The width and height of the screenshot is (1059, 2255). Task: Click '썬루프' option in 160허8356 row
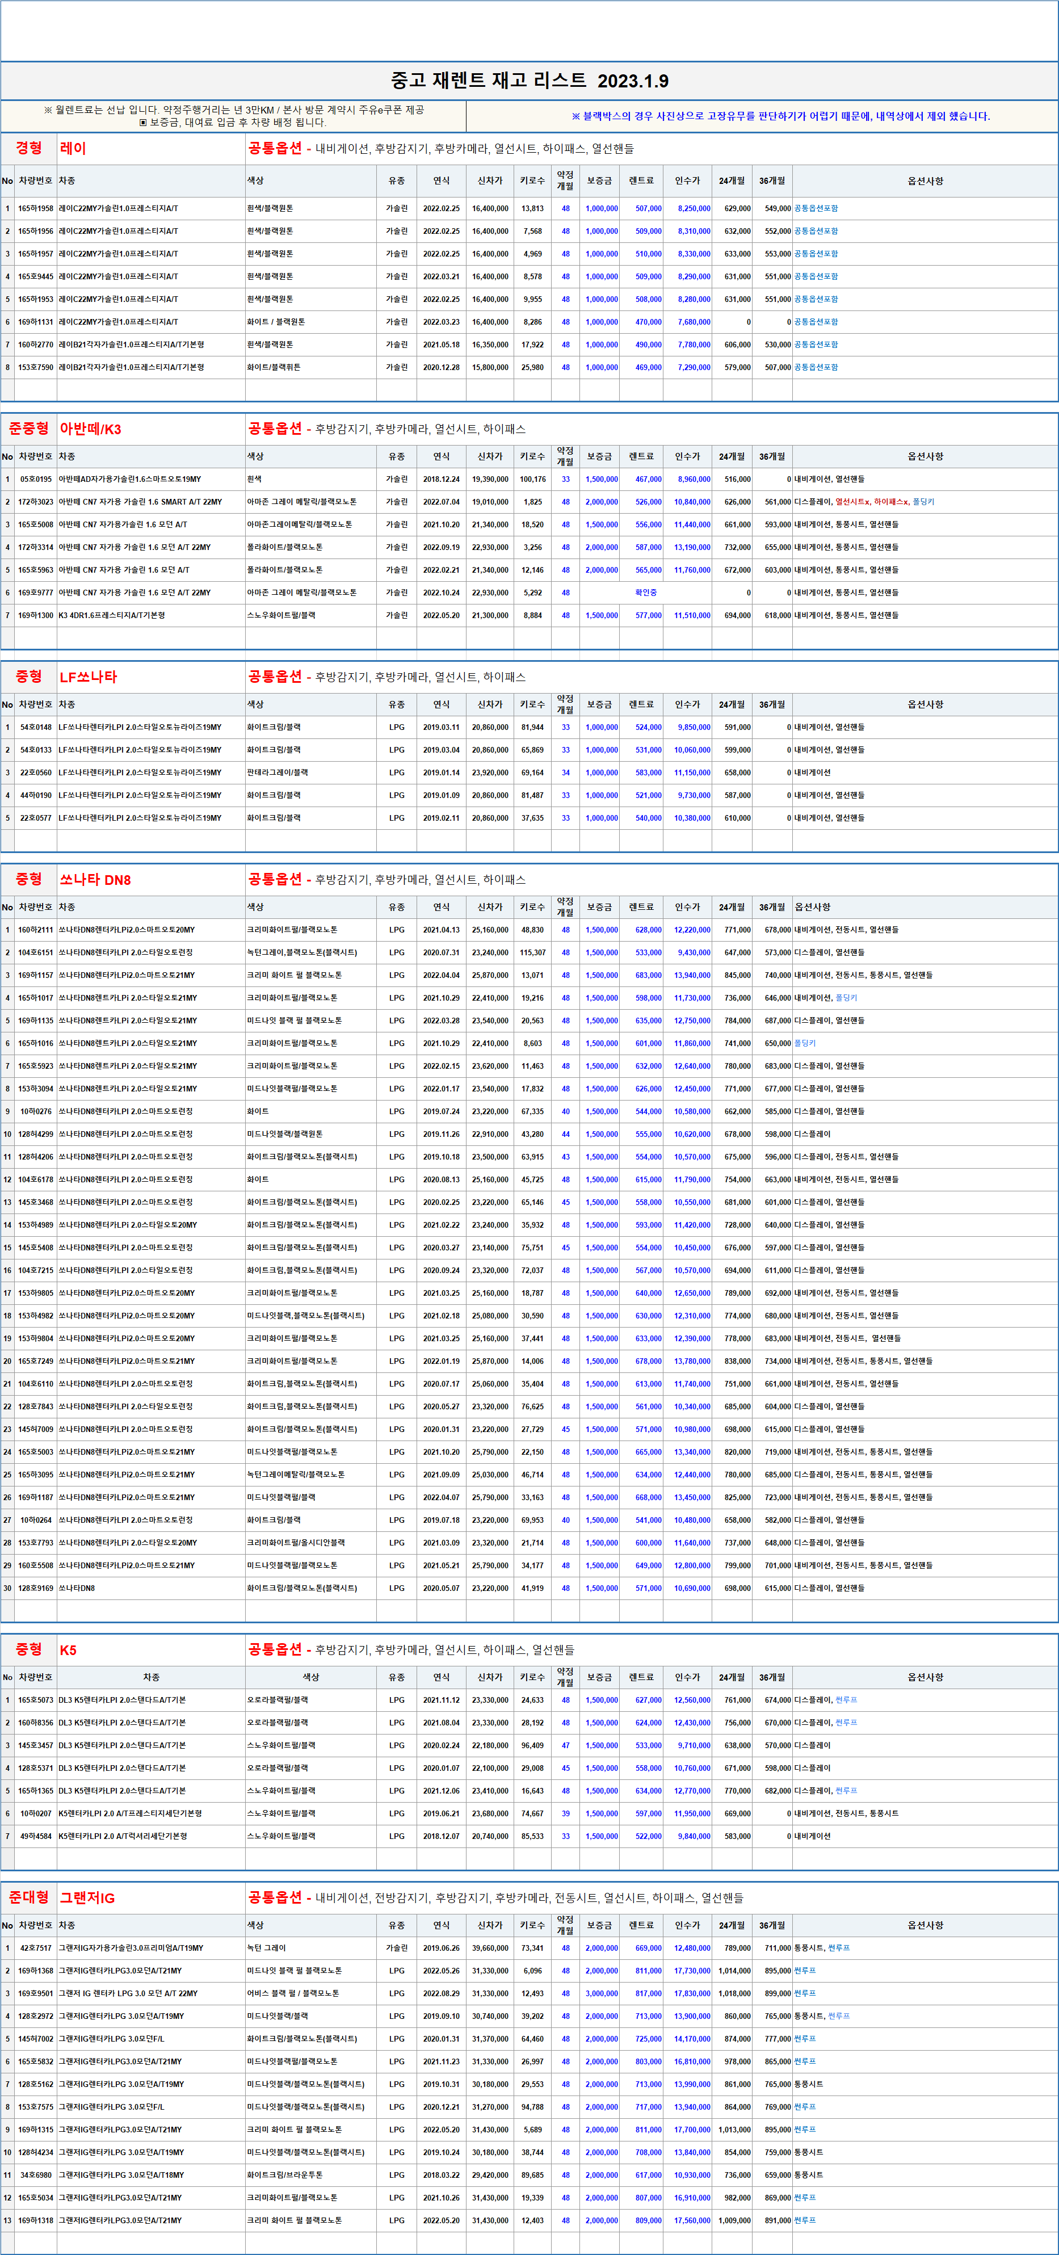[x=846, y=1723]
